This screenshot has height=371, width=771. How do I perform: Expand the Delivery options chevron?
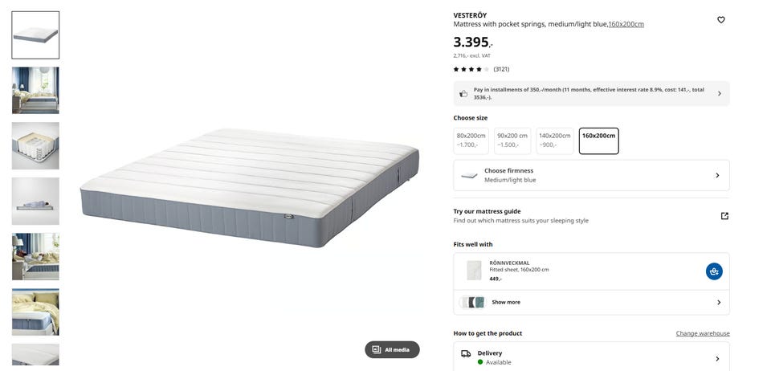point(717,359)
